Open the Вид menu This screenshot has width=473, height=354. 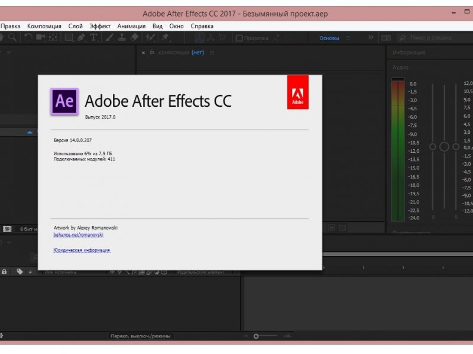[x=157, y=26]
